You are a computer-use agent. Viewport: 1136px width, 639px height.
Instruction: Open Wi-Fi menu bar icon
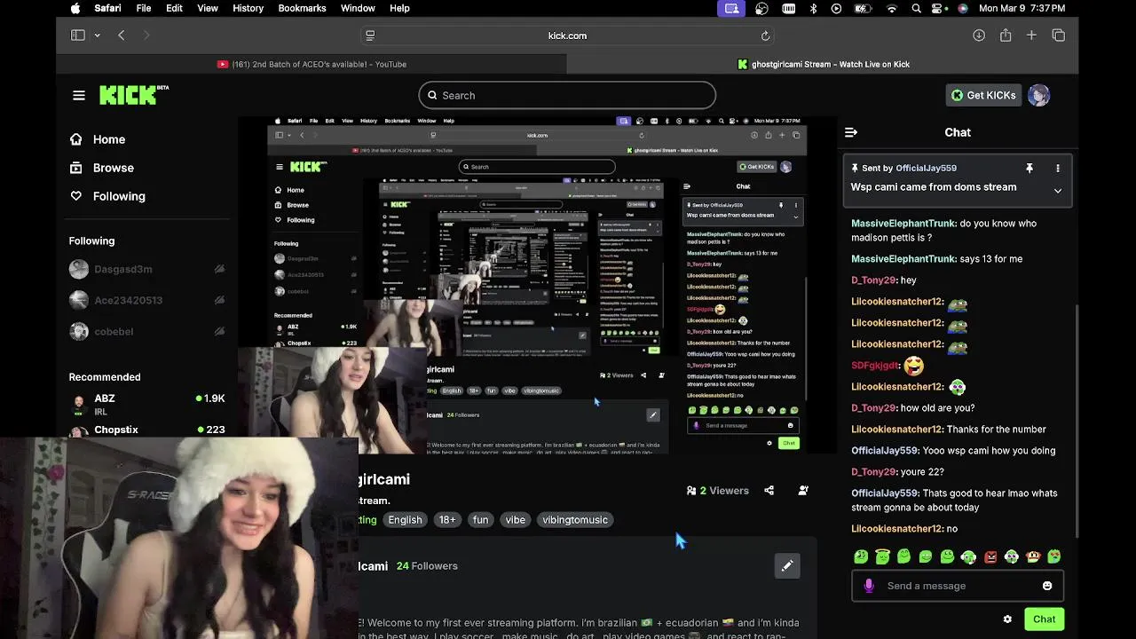[892, 8]
